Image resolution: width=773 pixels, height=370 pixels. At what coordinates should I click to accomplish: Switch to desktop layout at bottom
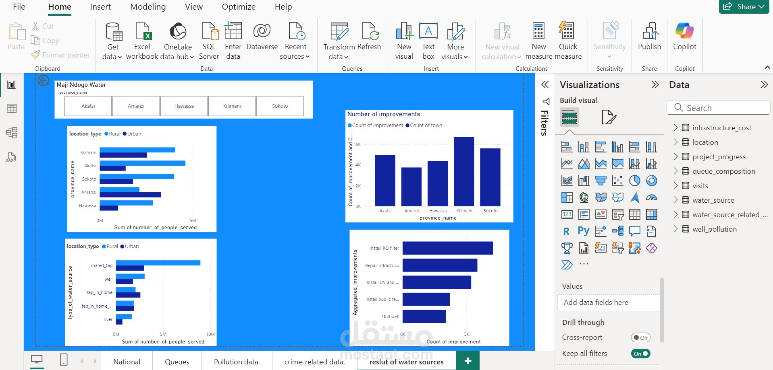[37, 360]
